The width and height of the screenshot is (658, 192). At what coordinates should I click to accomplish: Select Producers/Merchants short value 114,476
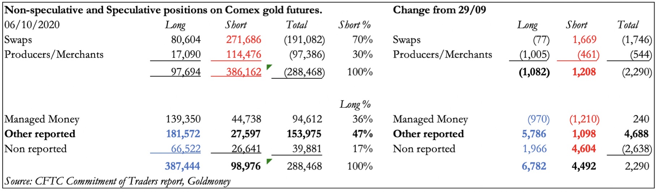click(x=243, y=54)
